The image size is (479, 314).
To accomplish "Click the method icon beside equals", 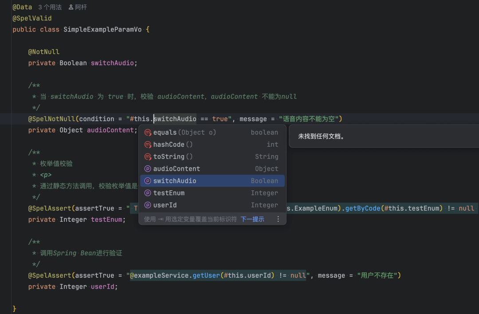I will (148, 132).
